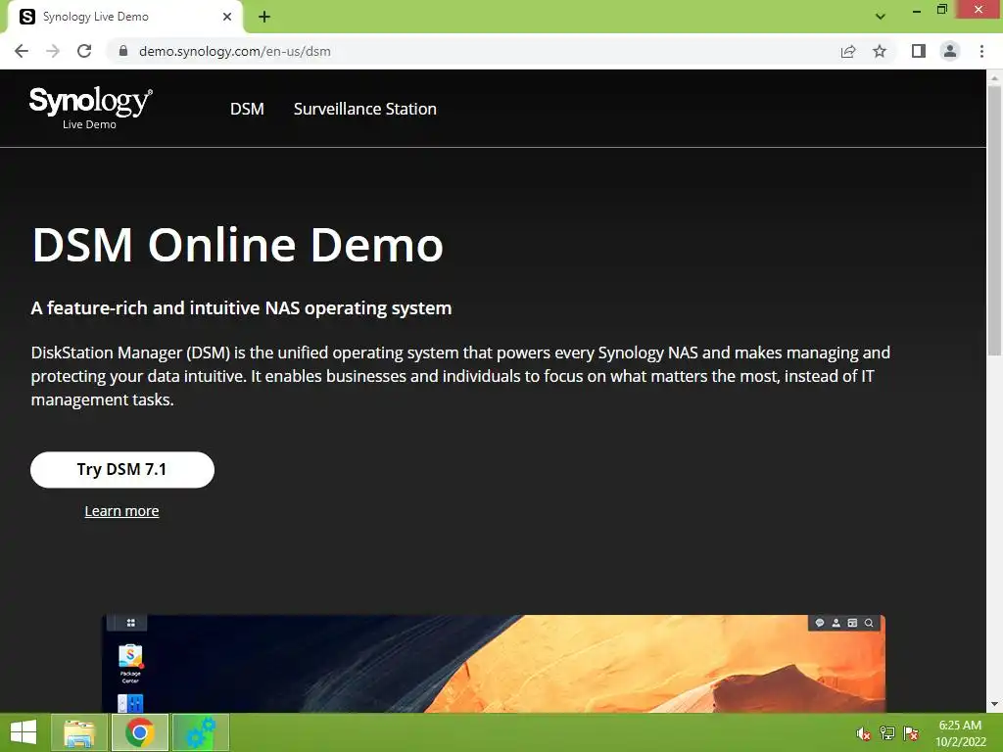Bookmark this page with the star icon
Viewport: 1003px width, 752px height.
(x=880, y=51)
